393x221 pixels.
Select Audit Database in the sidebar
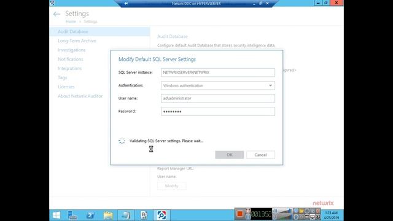(100, 31)
